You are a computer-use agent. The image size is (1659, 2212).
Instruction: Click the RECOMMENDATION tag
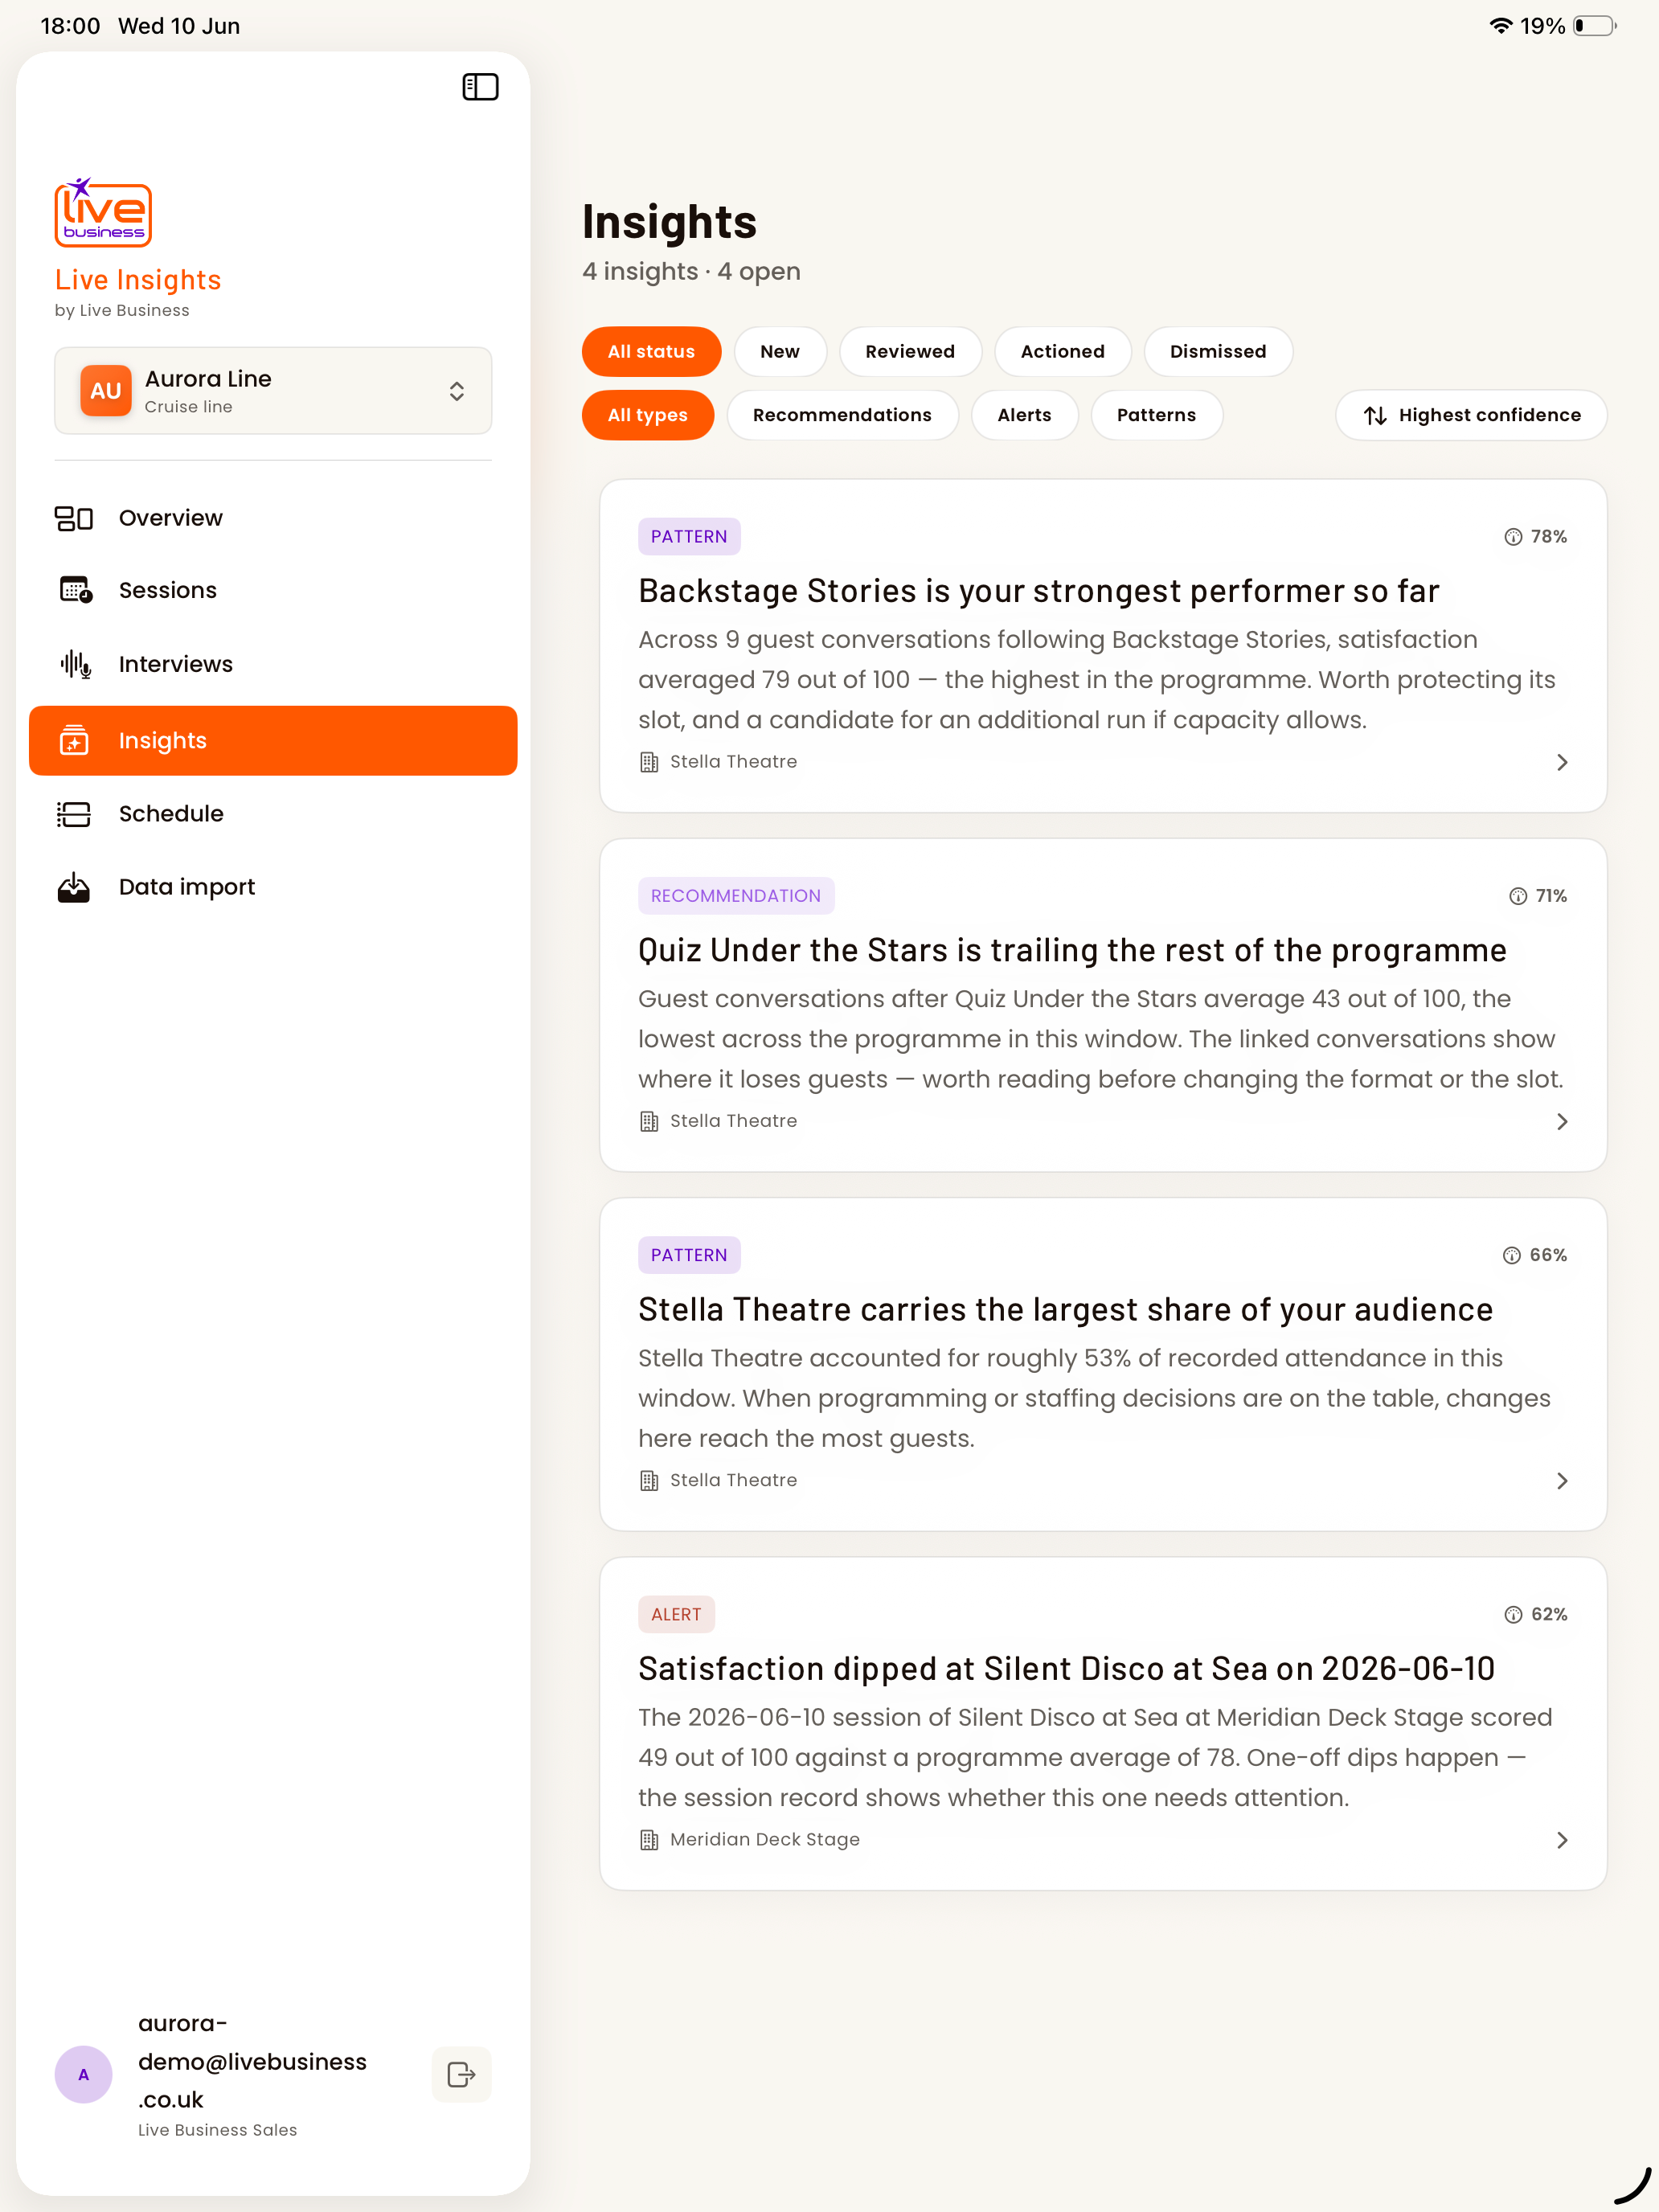click(x=736, y=895)
